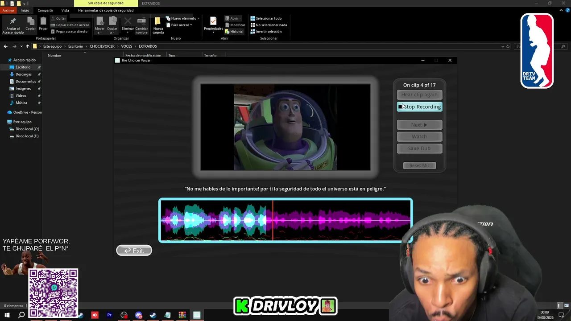Click No seleccionar nada

[269, 25]
